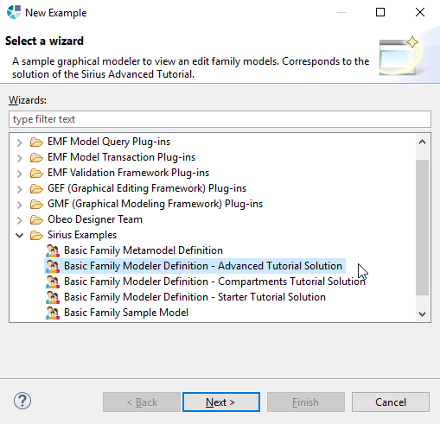Click the wizard list scrollbar up arrow
Screen dimensions: 440x424
pos(422,142)
